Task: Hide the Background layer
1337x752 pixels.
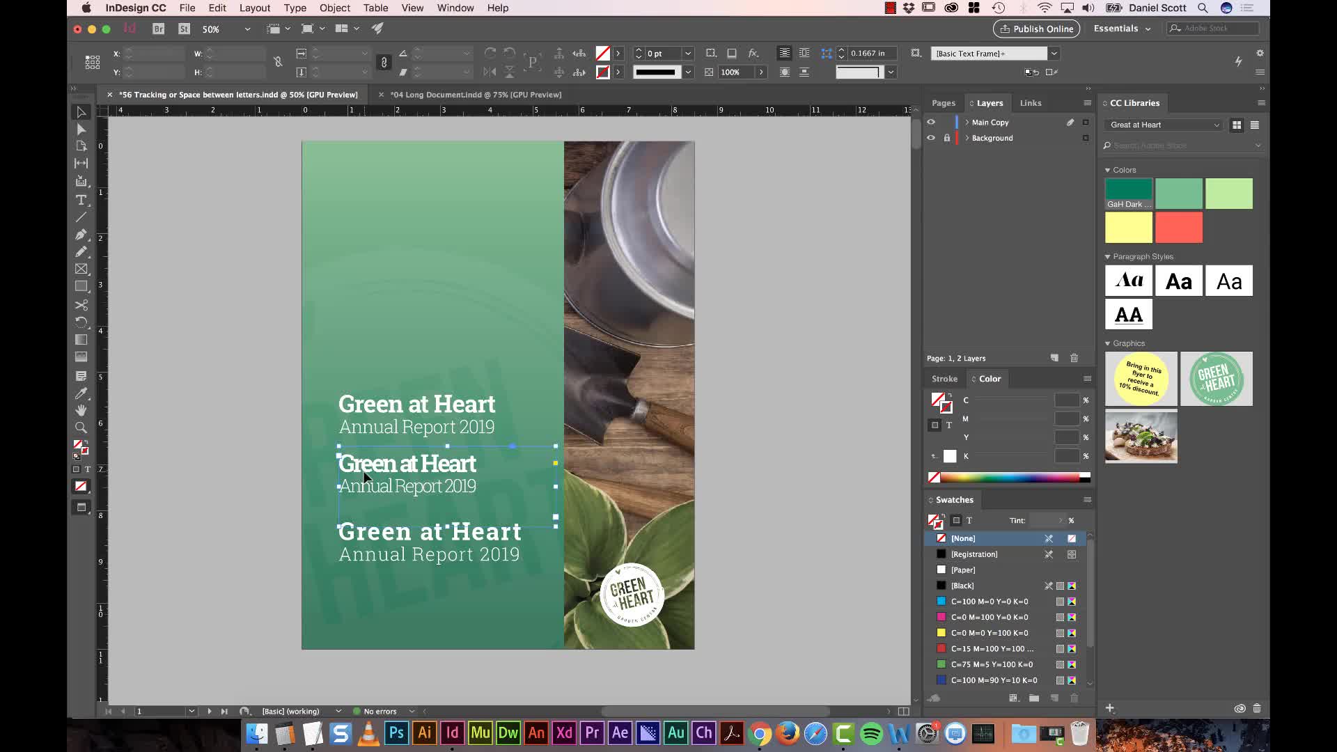Action: tap(931, 138)
